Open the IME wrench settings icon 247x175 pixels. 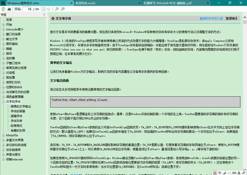click(x=244, y=173)
